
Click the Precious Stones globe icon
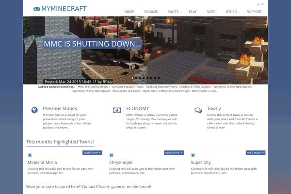click(x=34, y=110)
